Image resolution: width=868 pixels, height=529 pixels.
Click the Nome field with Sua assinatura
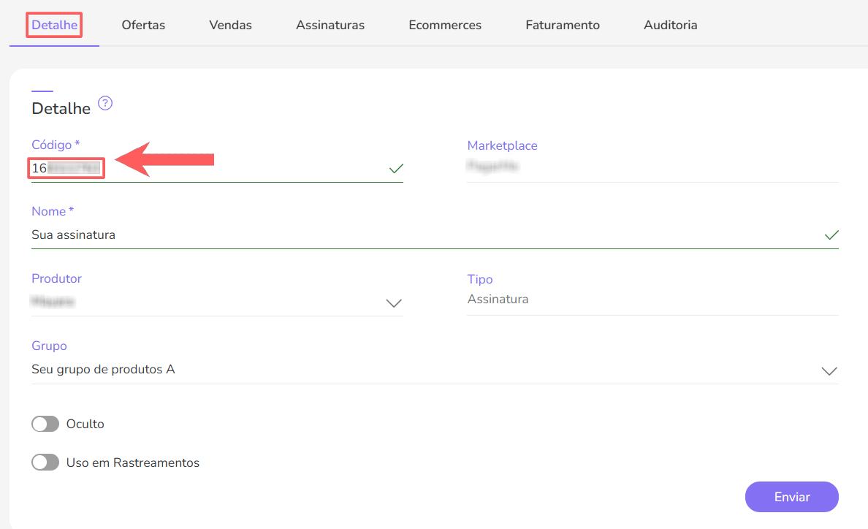424,235
